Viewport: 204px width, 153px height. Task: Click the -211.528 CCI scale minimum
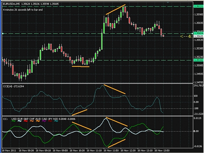pyautogui.click(x=198, y=114)
